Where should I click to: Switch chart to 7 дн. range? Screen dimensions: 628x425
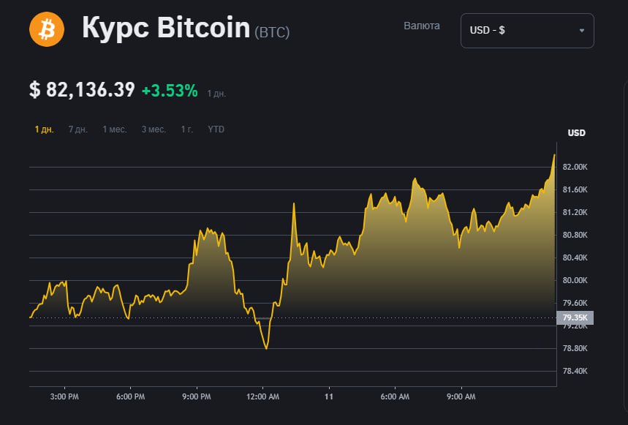pos(77,129)
